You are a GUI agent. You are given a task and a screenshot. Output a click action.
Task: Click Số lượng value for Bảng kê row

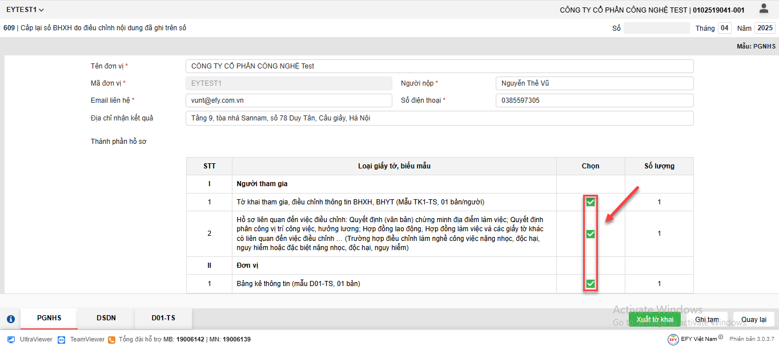click(x=659, y=284)
